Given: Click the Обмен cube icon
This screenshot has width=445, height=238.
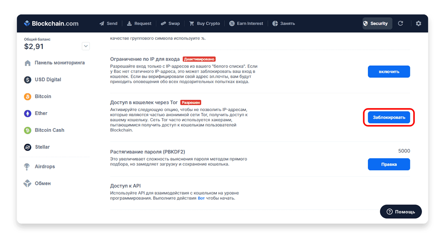Looking at the screenshot, I should 27,183.
